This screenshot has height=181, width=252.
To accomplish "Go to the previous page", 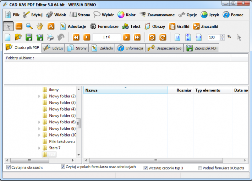I will tap(87, 37).
